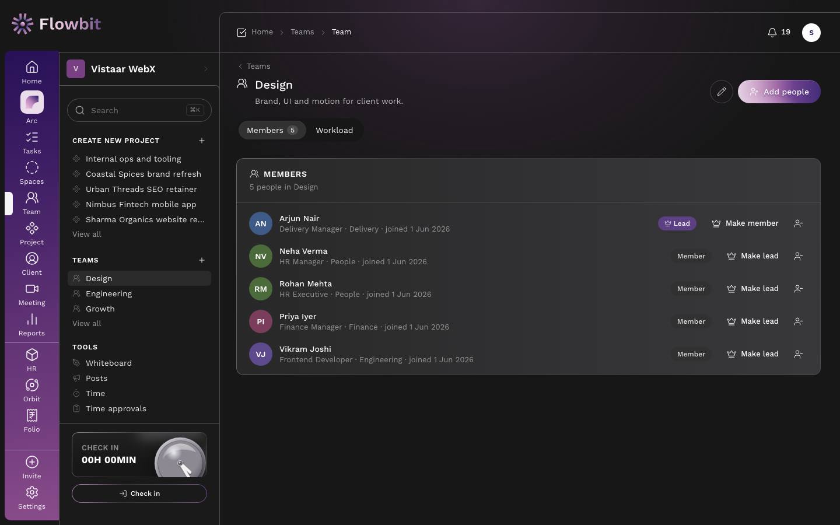Add a new project with the plus icon
The width and height of the screenshot is (840, 525).
tap(202, 141)
